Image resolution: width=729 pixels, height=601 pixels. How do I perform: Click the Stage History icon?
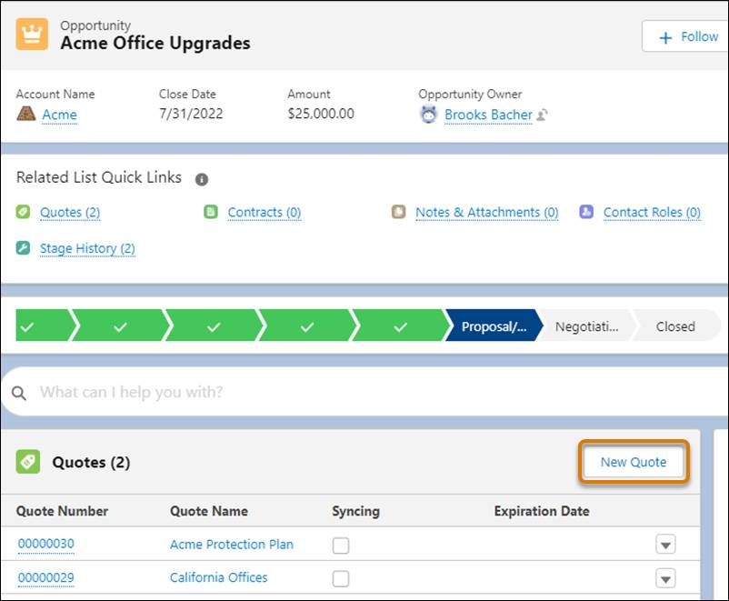(x=25, y=248)
